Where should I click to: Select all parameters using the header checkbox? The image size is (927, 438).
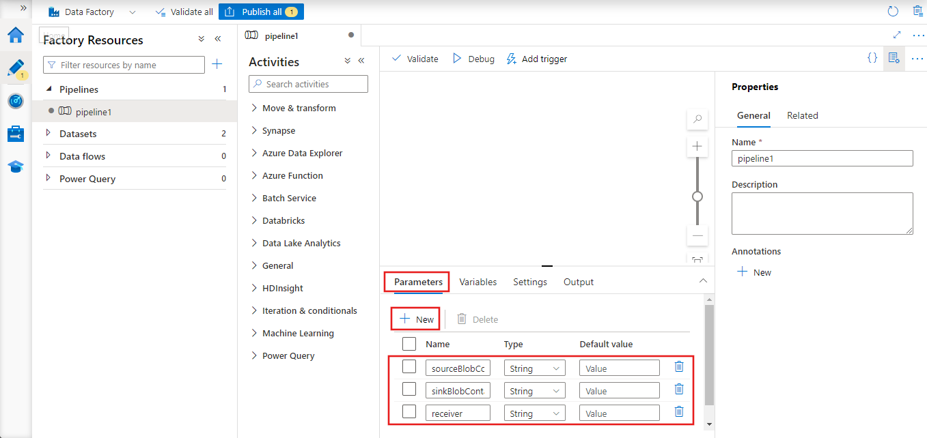409,344
